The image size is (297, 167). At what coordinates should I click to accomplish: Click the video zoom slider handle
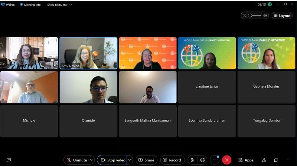point(250,16)
